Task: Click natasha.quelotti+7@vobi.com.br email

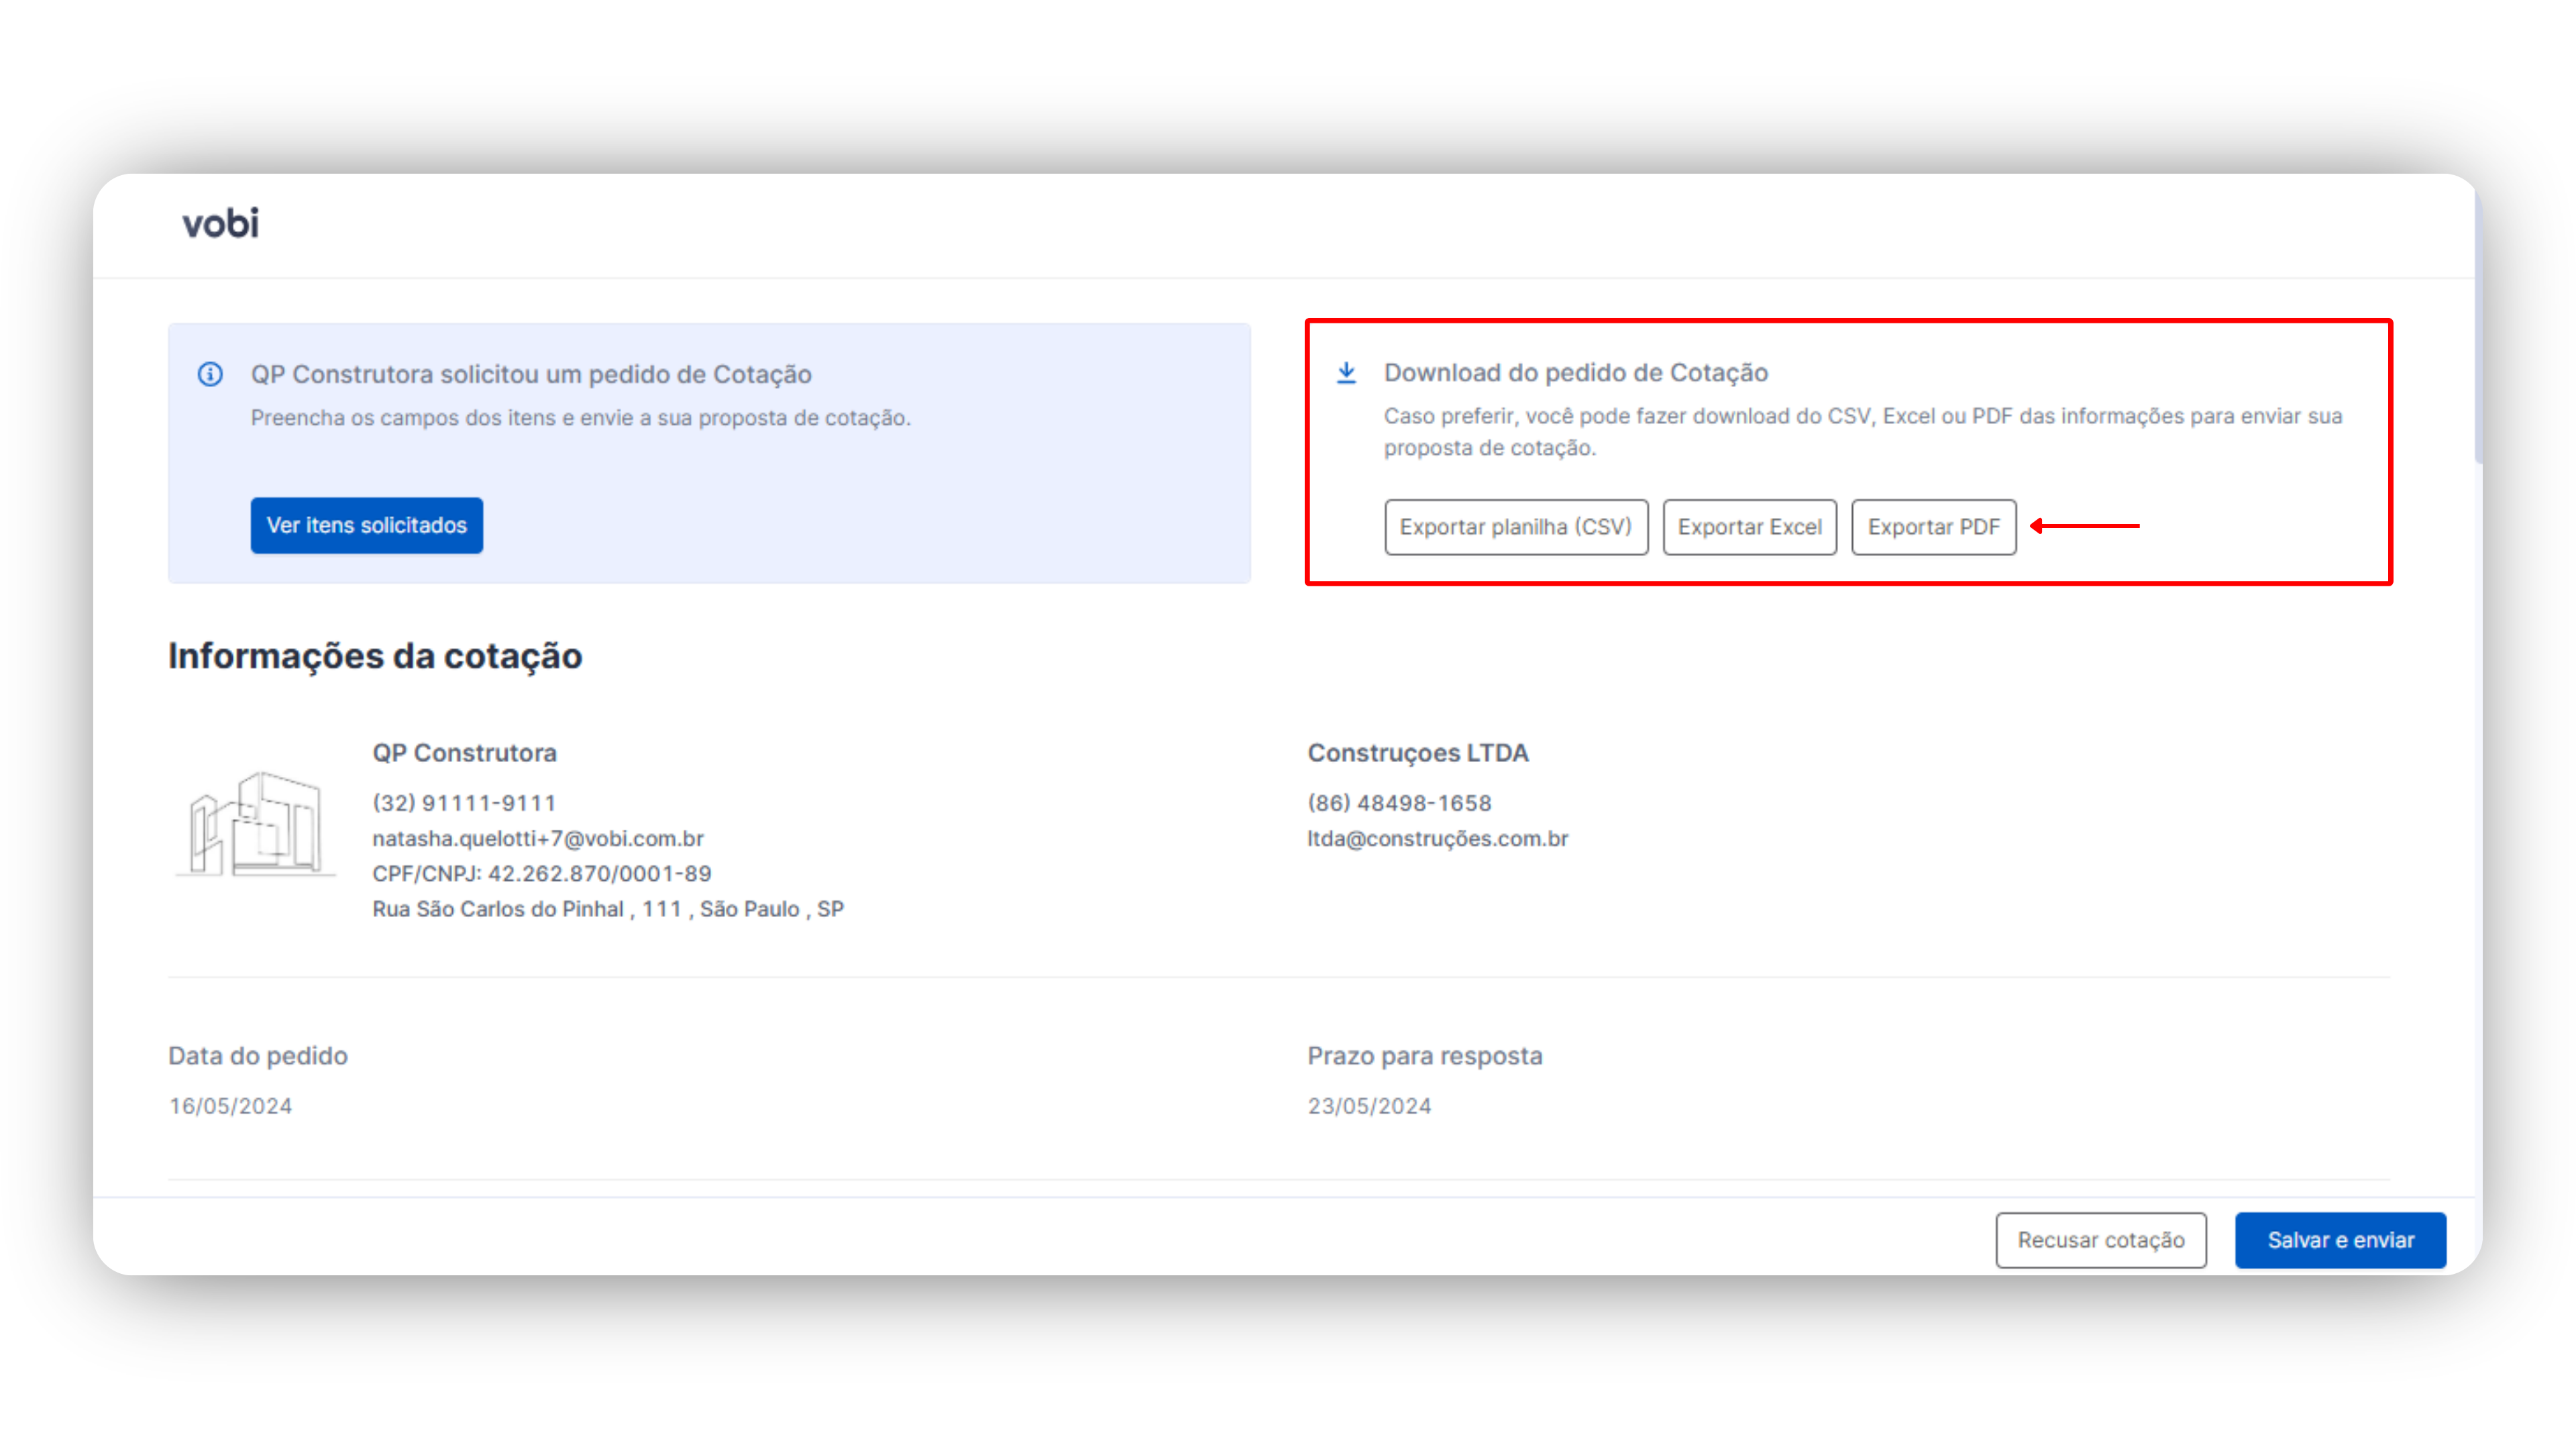Action: pos(538,838)
